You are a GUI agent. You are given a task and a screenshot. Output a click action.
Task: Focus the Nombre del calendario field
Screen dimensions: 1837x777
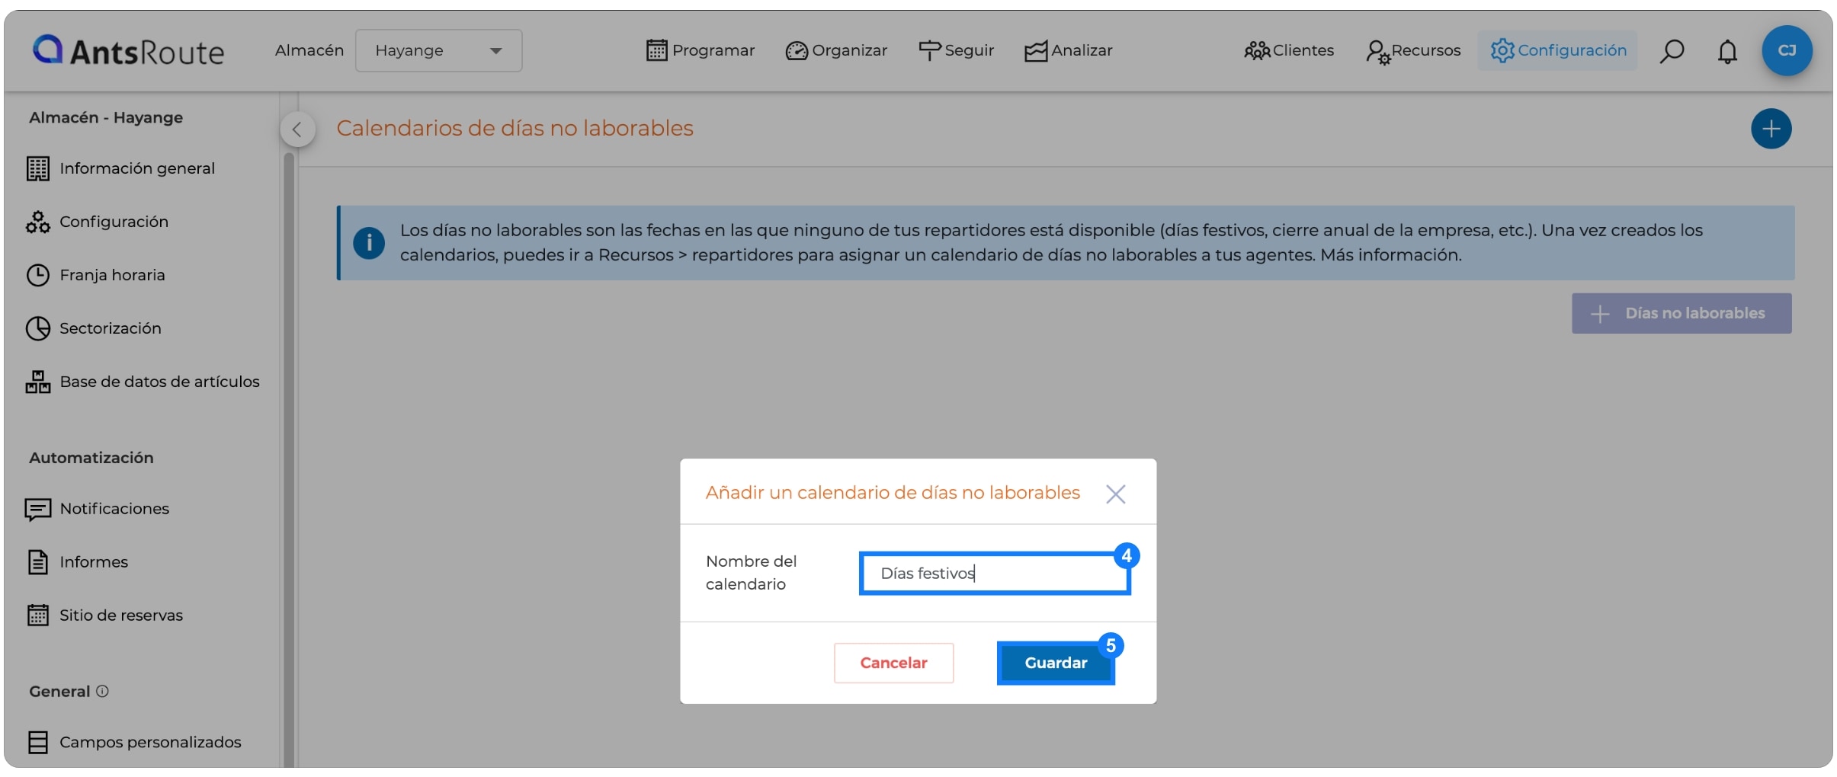pos(995,574)
